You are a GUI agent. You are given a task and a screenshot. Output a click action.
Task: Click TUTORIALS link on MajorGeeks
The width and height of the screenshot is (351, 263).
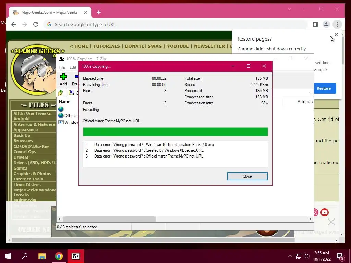pyautogui.click(x=107, y=46)
